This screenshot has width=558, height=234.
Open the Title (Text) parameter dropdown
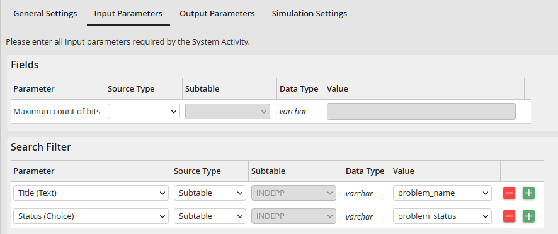click(91, 193)
